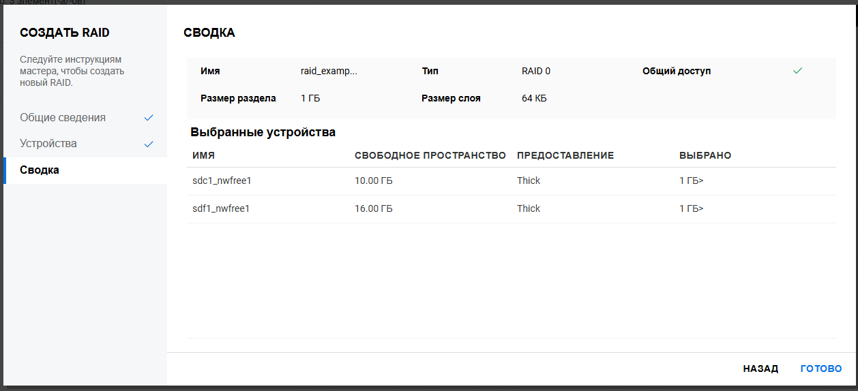Click the 10.00 ГБ free space cell
Screen dimensions: 858x391
click(x=374, y=181)
